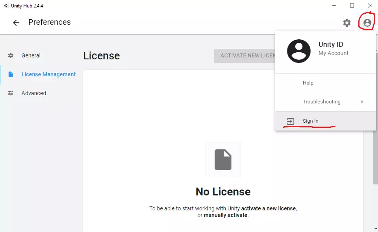Click the Advanced sliders icon in sidebar
This screenshot has height=232, width=378.
[x=11, y=93]
